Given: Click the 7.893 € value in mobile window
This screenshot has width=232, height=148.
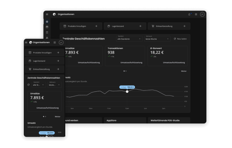Looking at the screenshot, I should tap(37, 98).
